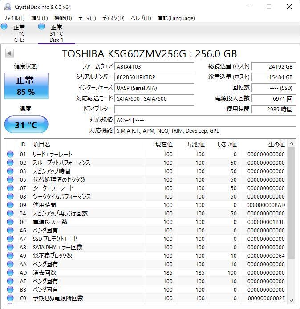Click the blue status orb for Disk 1
The image size is (300, 309).
tap(41, 26)
